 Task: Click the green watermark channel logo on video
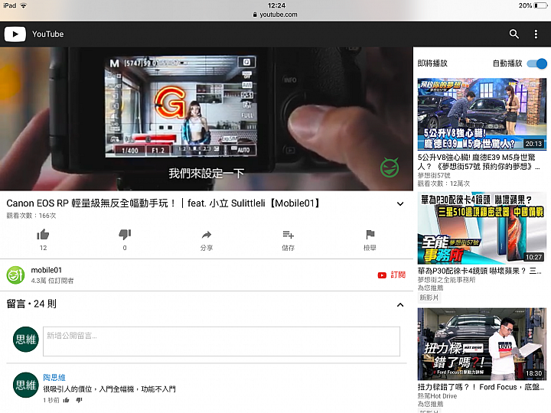390,167
